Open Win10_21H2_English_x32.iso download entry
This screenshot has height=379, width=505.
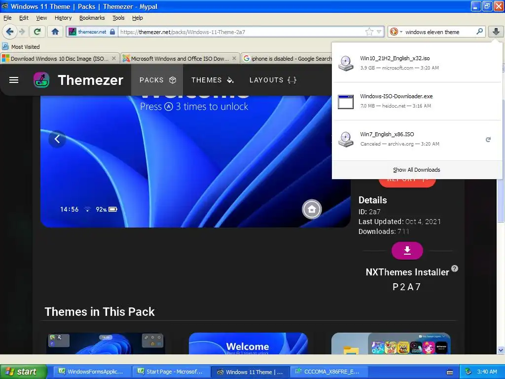click(x=417, y=63)
